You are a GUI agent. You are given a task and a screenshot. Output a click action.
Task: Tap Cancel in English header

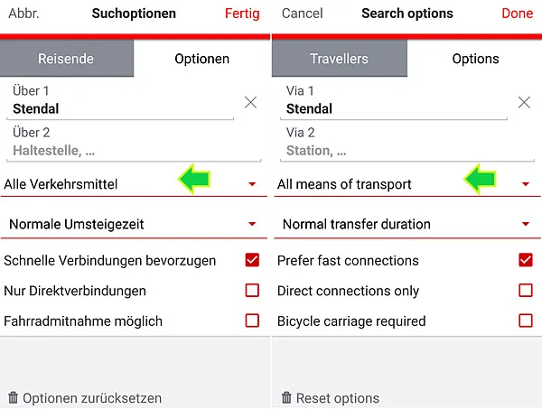tap(303, 14)
